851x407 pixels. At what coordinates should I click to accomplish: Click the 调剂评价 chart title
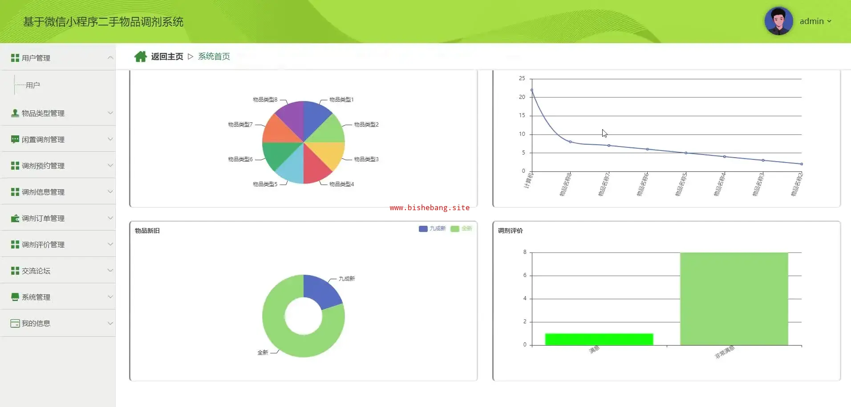pyautogui.click(x=511, y=231)
